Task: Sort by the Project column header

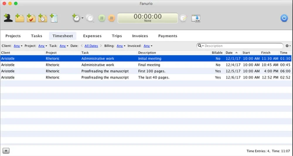Action: click(63, 52)
